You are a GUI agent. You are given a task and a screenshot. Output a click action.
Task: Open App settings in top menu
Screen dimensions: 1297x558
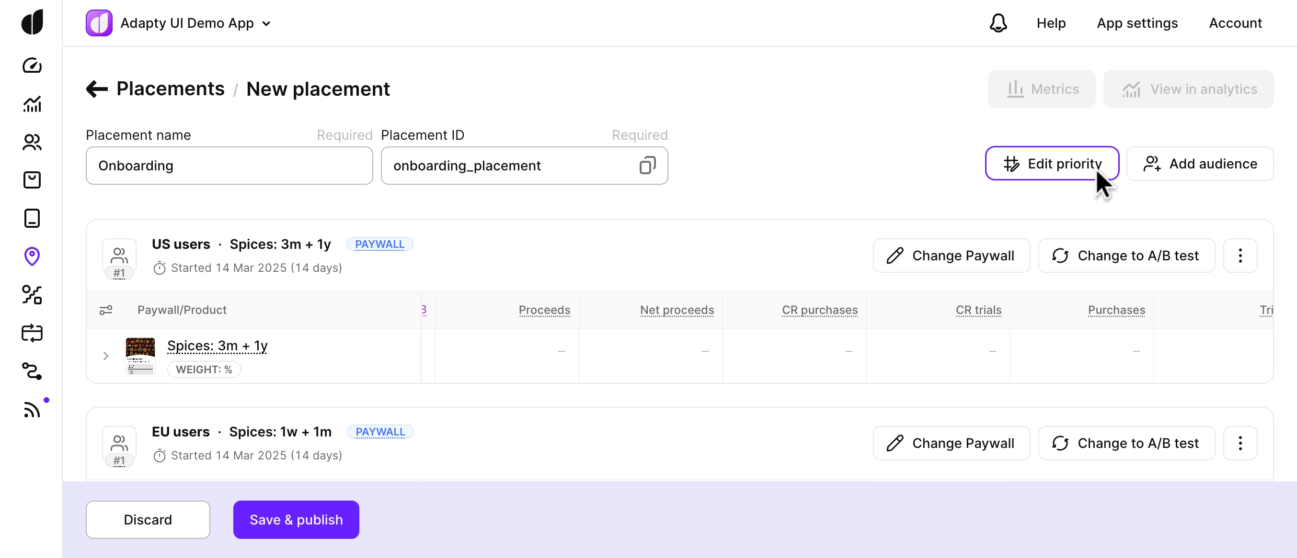1137,23
